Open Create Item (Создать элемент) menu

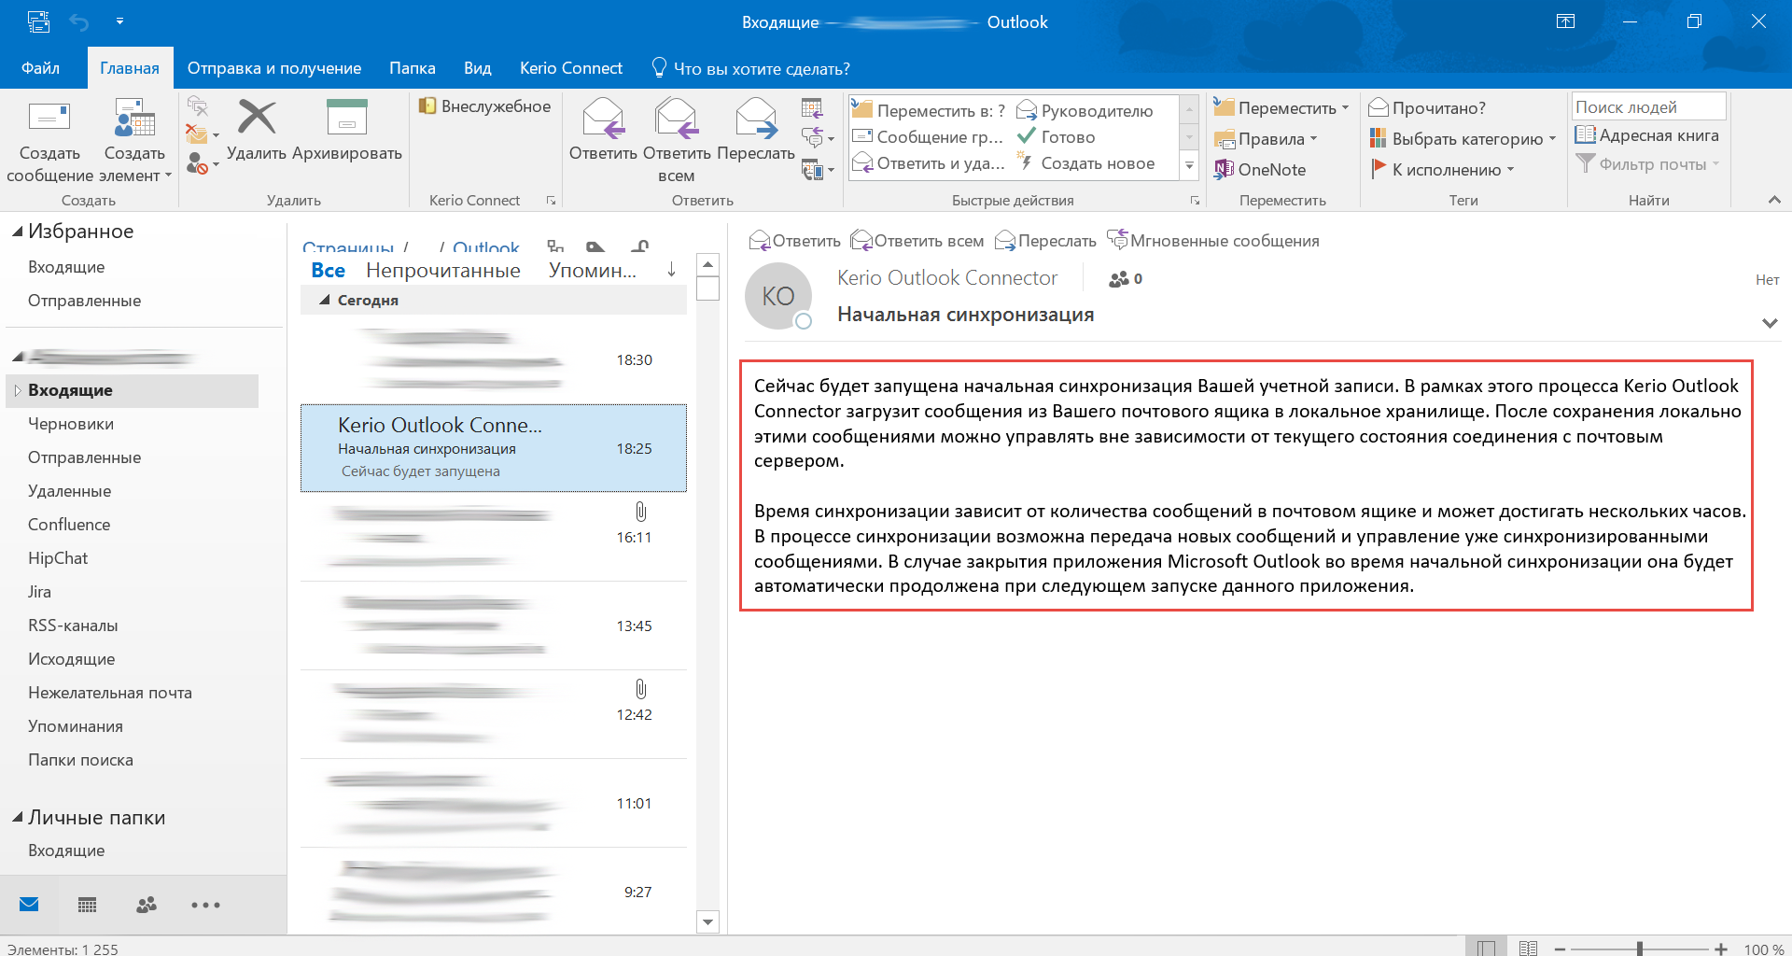coord(134,142)
